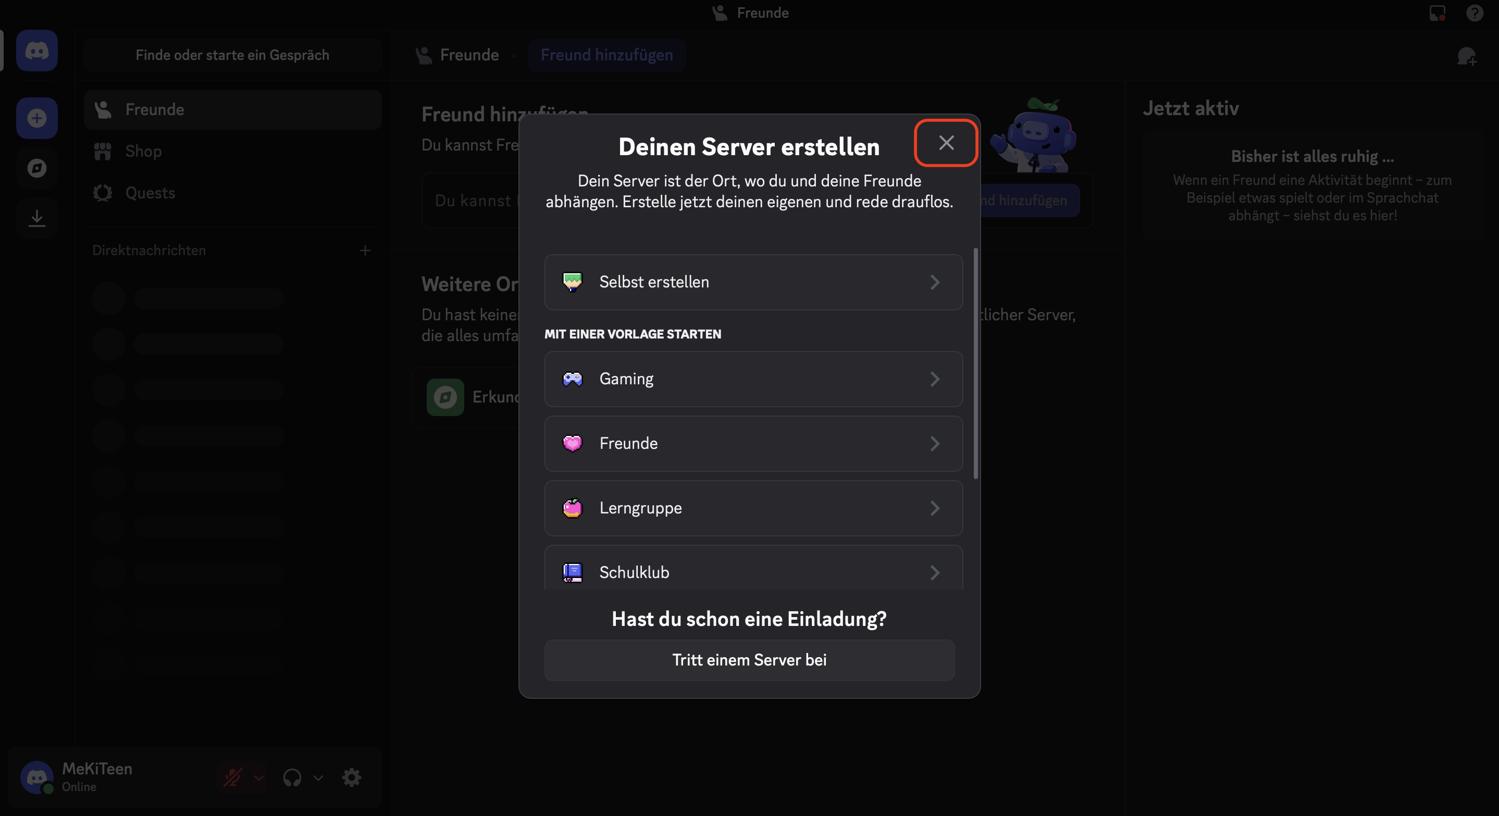Click Finde oder starte ein Gespräch field
Image resolution: width=1499 pixels, height=816 pixels.
[x=232, y=55]
